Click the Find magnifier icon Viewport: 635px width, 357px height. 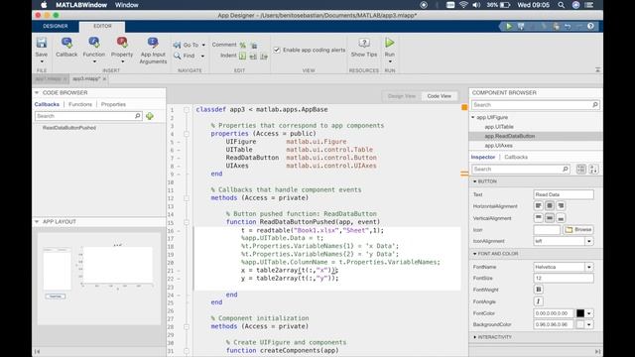(177, 56)
